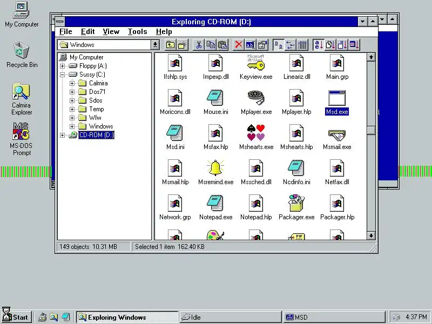The image size is (432, 324).
Task: Open the Help menu
Action: pyautogui.click(x=164, y=32)
